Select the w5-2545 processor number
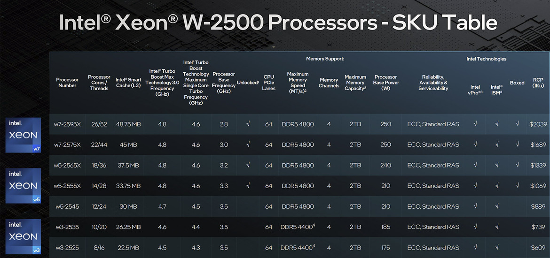The image size is (550, 258). tap(66, 207)
